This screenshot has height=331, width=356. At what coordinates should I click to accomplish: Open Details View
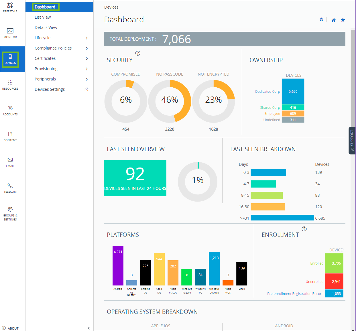[46, 27]
